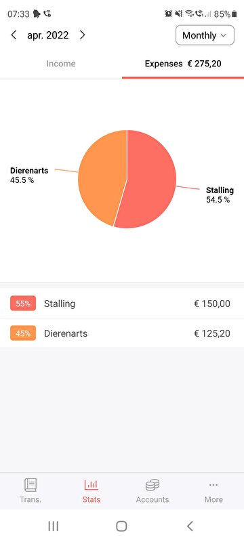Image resolution: width=244 pixels, height=542 pixels.
Task: Tap the apr. 2022 date label
Action: pos(47,35)
